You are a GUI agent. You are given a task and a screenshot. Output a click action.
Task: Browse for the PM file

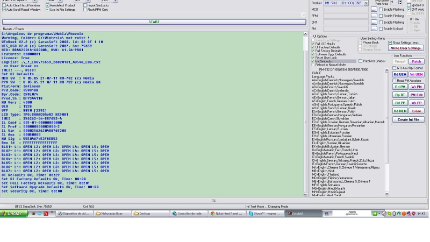coord(374,29)
